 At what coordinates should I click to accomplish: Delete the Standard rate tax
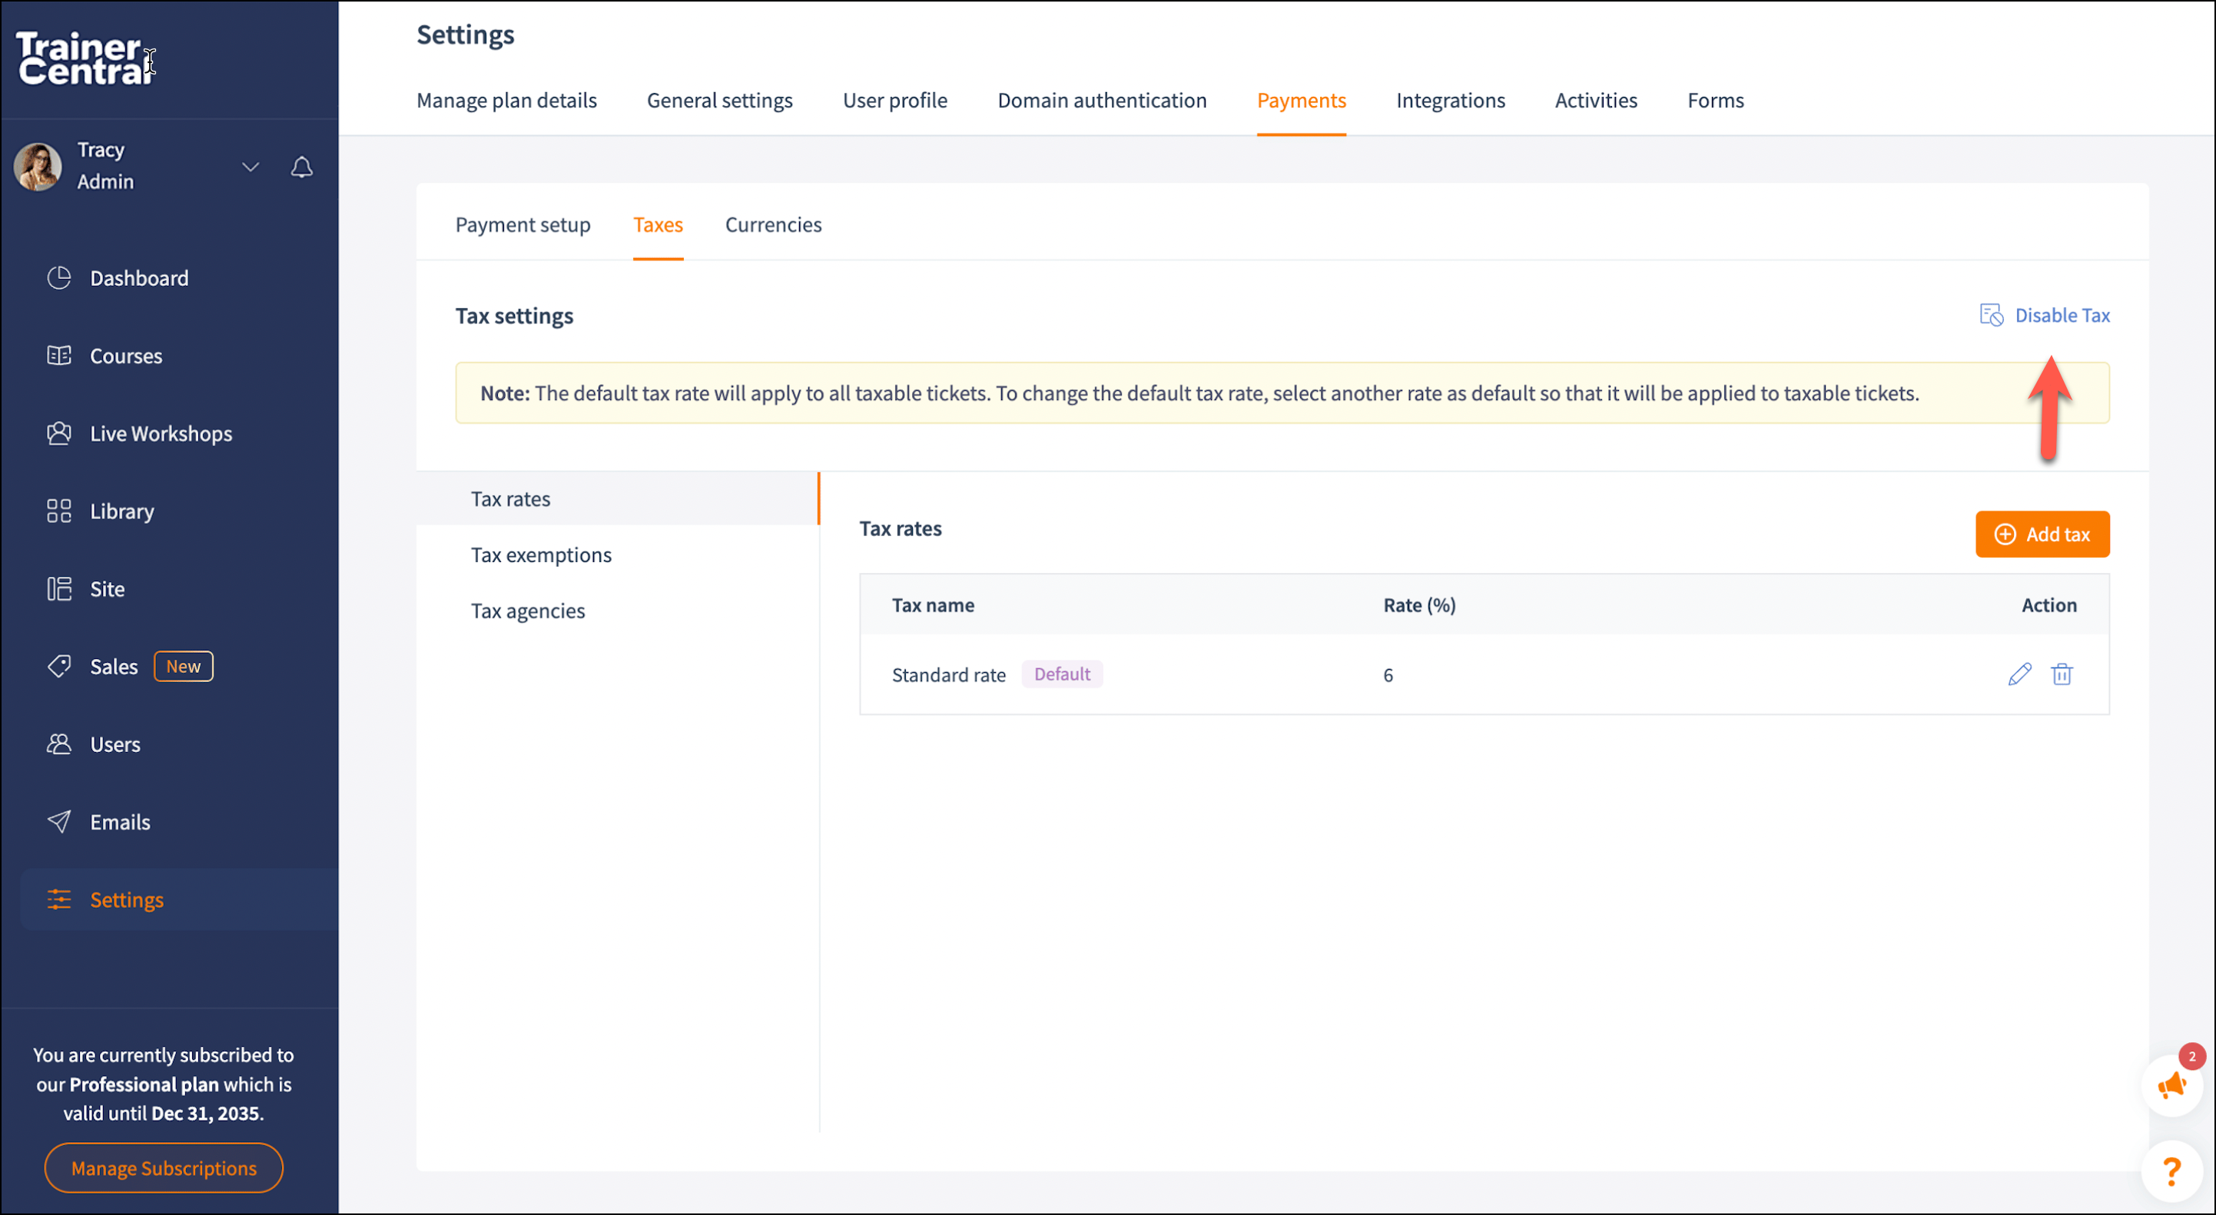point(2061,674)
